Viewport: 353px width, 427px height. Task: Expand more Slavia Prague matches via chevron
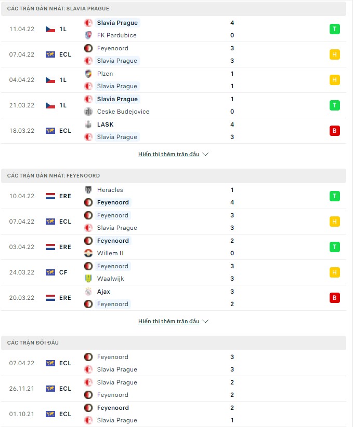pyautogui.click(x=206, y=154)
